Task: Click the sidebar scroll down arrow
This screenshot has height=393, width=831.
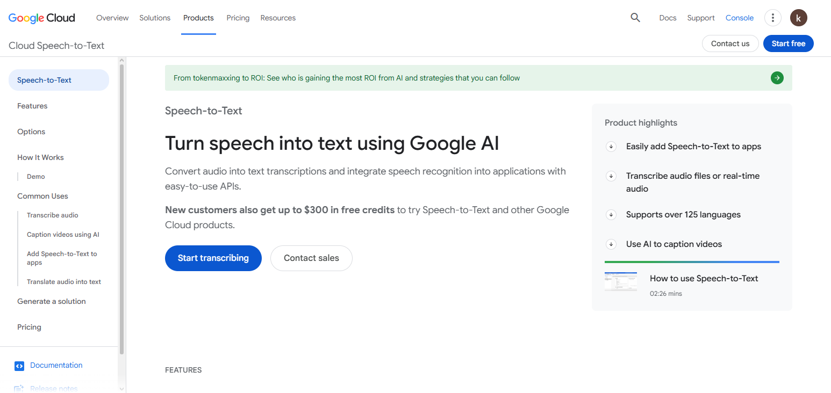Action: [121, 389]
